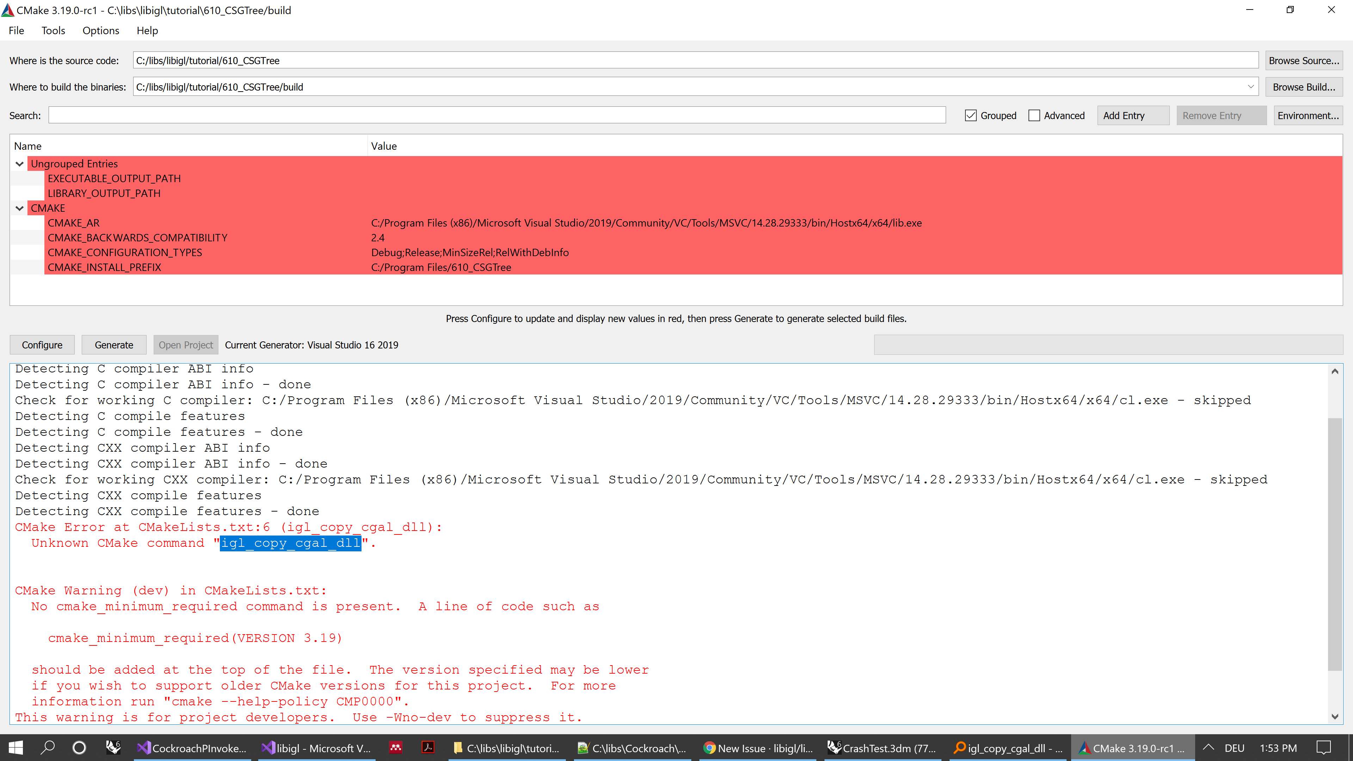Click the Browse Source... button
The height and width of the screenshot is (761, 1353).
pyautogui.click(x=1305, y=60)
